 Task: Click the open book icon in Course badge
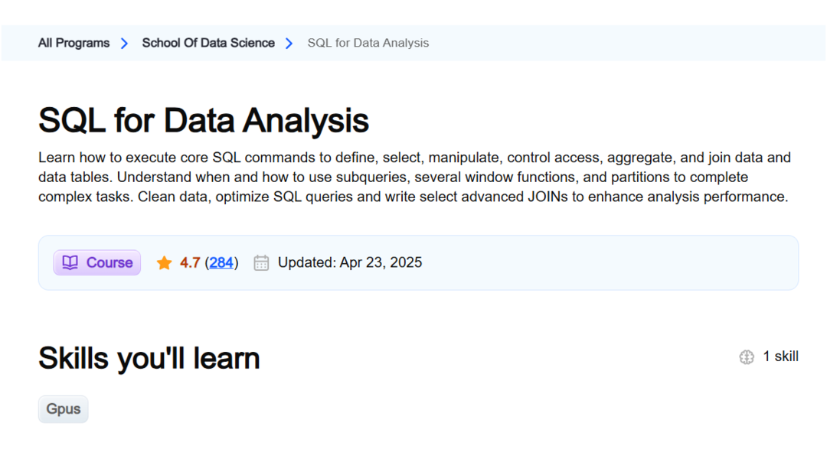70,262
